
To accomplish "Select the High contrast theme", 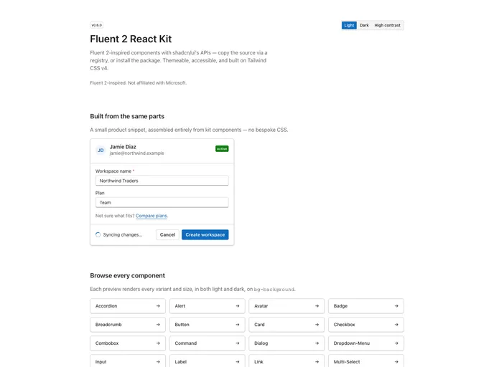I will tap(387, 25).
